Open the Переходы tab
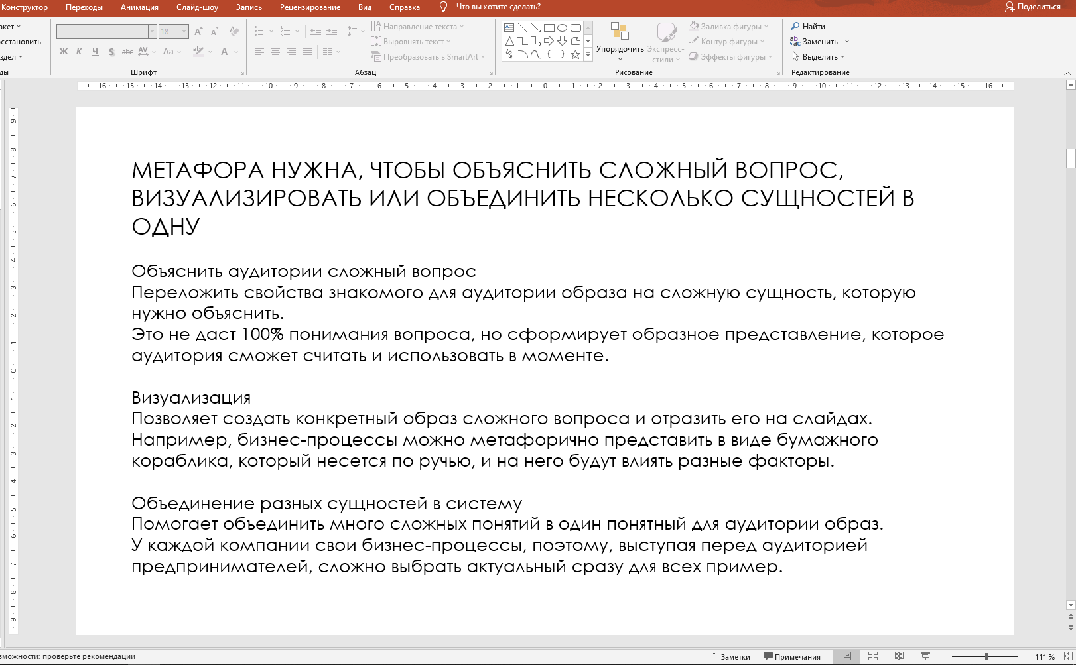Screen dimensions: 1076x665 (x=84, y=7)
